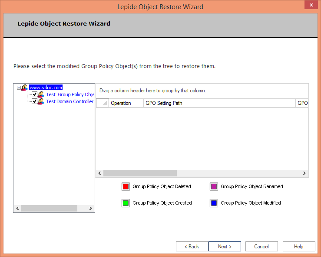The height and width of the screenshot is (257, 321).
Task: Click the 'Drag a column header here' group area
Action: click(x=202, y=91)
